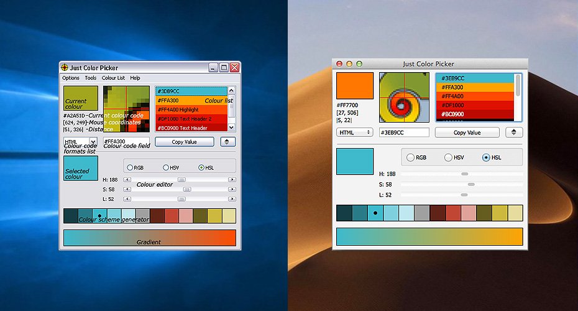Click the H slider left arrow in Windows window
Viewport: 578px width, 311px height.
(x=127, y=180)
